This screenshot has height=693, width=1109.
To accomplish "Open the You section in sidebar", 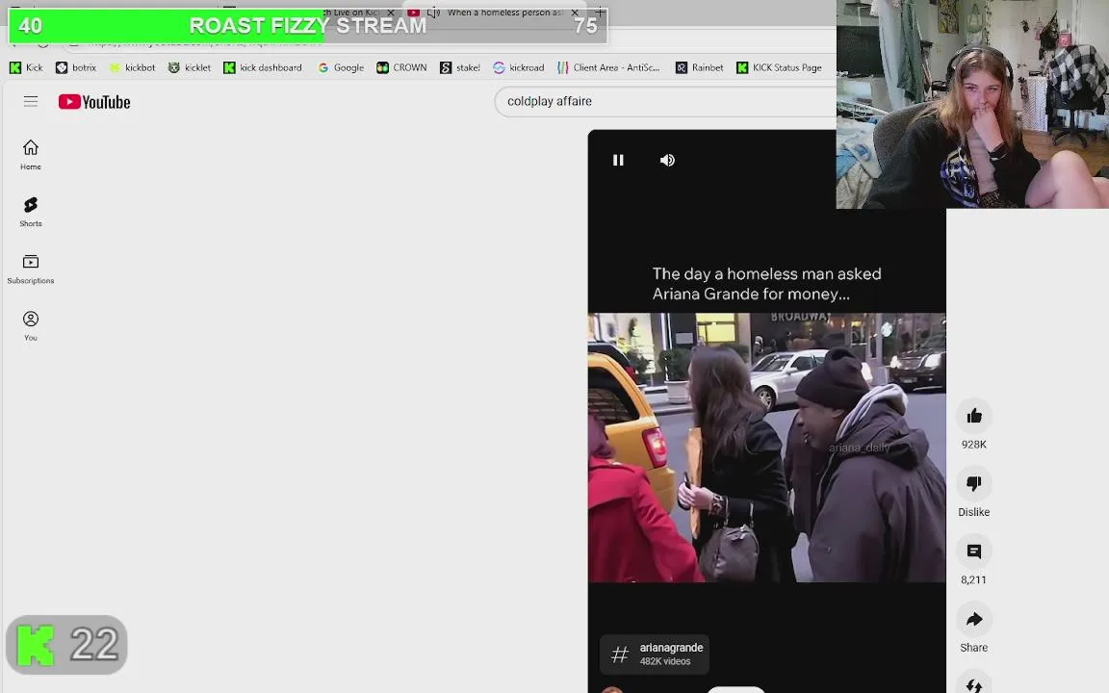I will point(31,325).
